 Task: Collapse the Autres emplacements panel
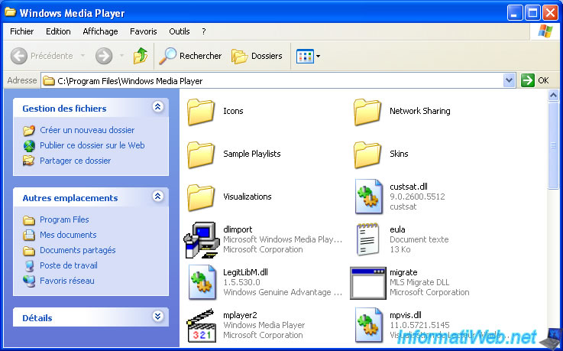tap(158, 197)
